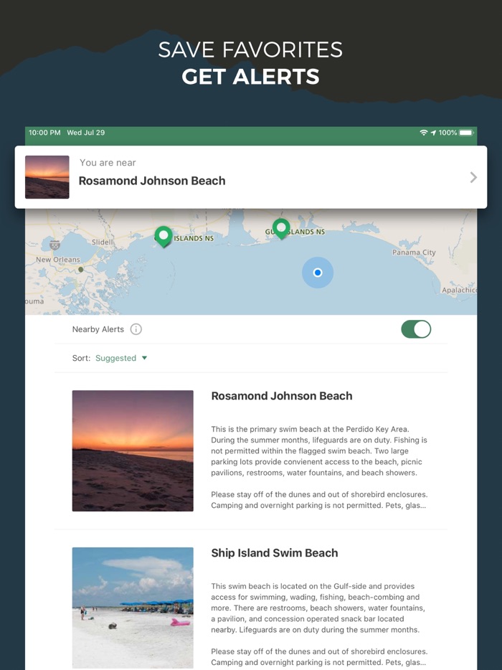Tap the You are near notification banner

(x=251, y=177)
